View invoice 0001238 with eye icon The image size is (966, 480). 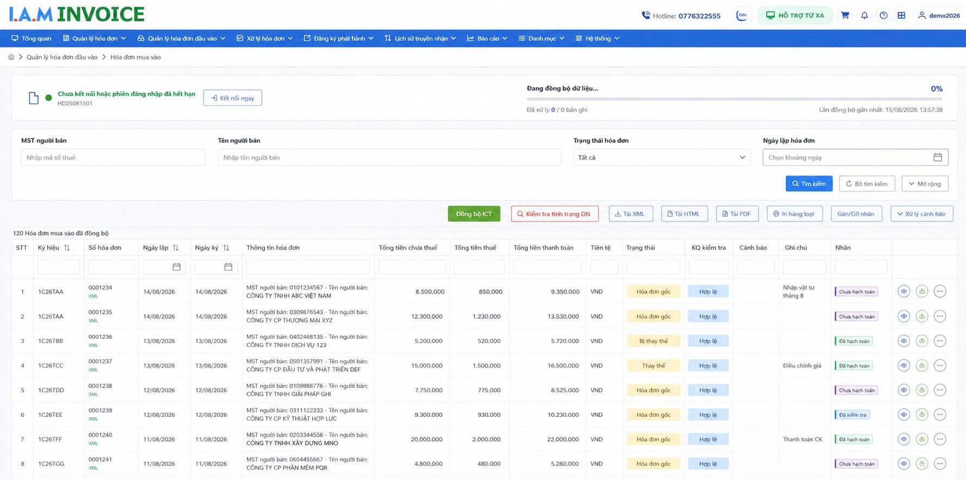[904, 390]
